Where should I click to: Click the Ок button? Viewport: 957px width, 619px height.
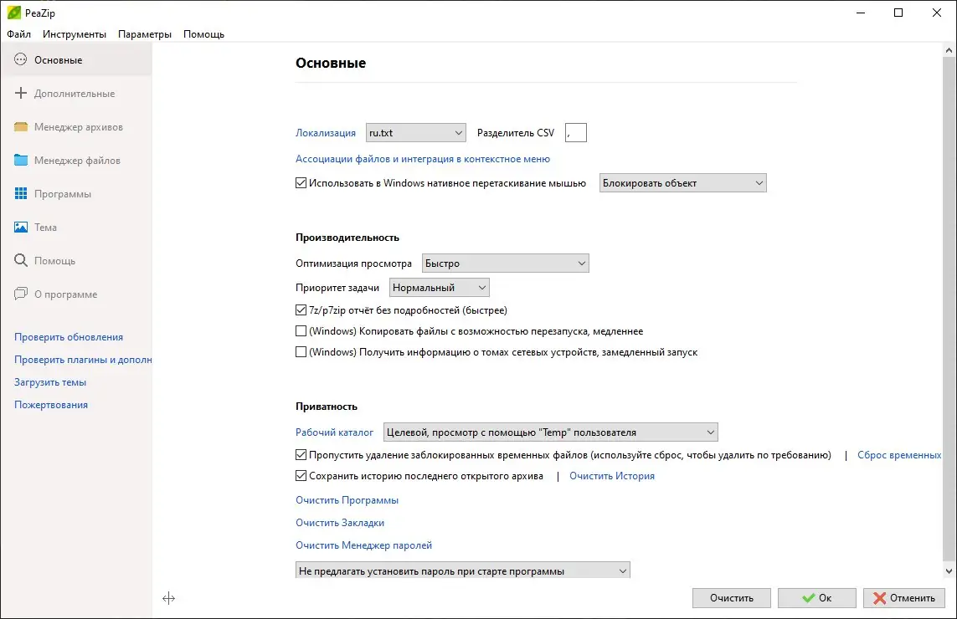coord(816,598)
